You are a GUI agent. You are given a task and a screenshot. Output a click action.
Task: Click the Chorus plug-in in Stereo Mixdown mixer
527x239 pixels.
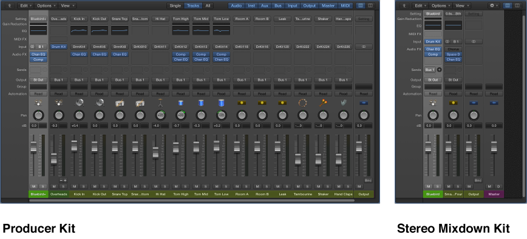pyautogui.click(x=453, y=49)
